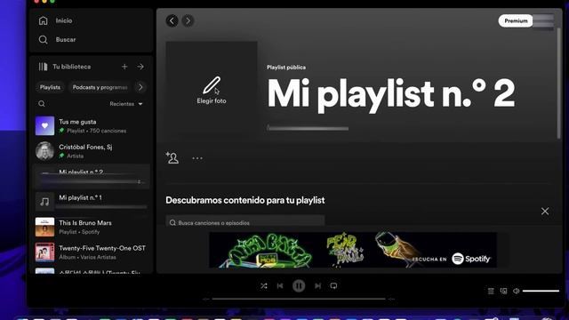This screenshot has height=320, width=569.
Task: Open the Inicio home icon
Action: coord(44,20)
